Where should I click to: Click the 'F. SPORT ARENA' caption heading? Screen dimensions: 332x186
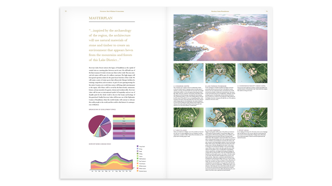[243, 130]
